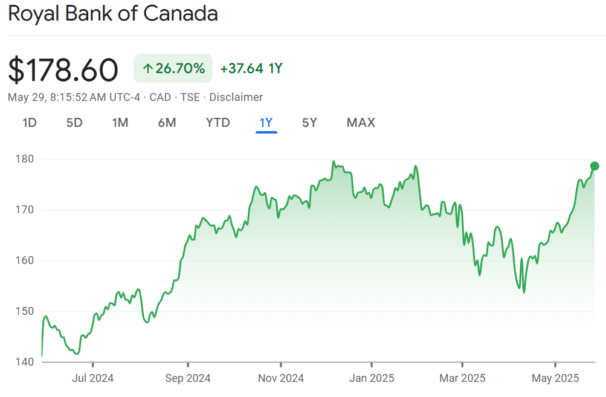This screenshot has width=606, height=397.
Task: Switch to YTD range
Action: coord(218,123)
